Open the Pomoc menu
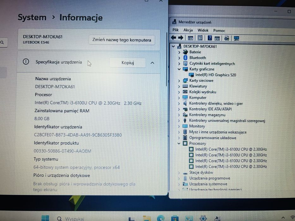This screenshot has height=221, width=295. click(x=219, y=30)
